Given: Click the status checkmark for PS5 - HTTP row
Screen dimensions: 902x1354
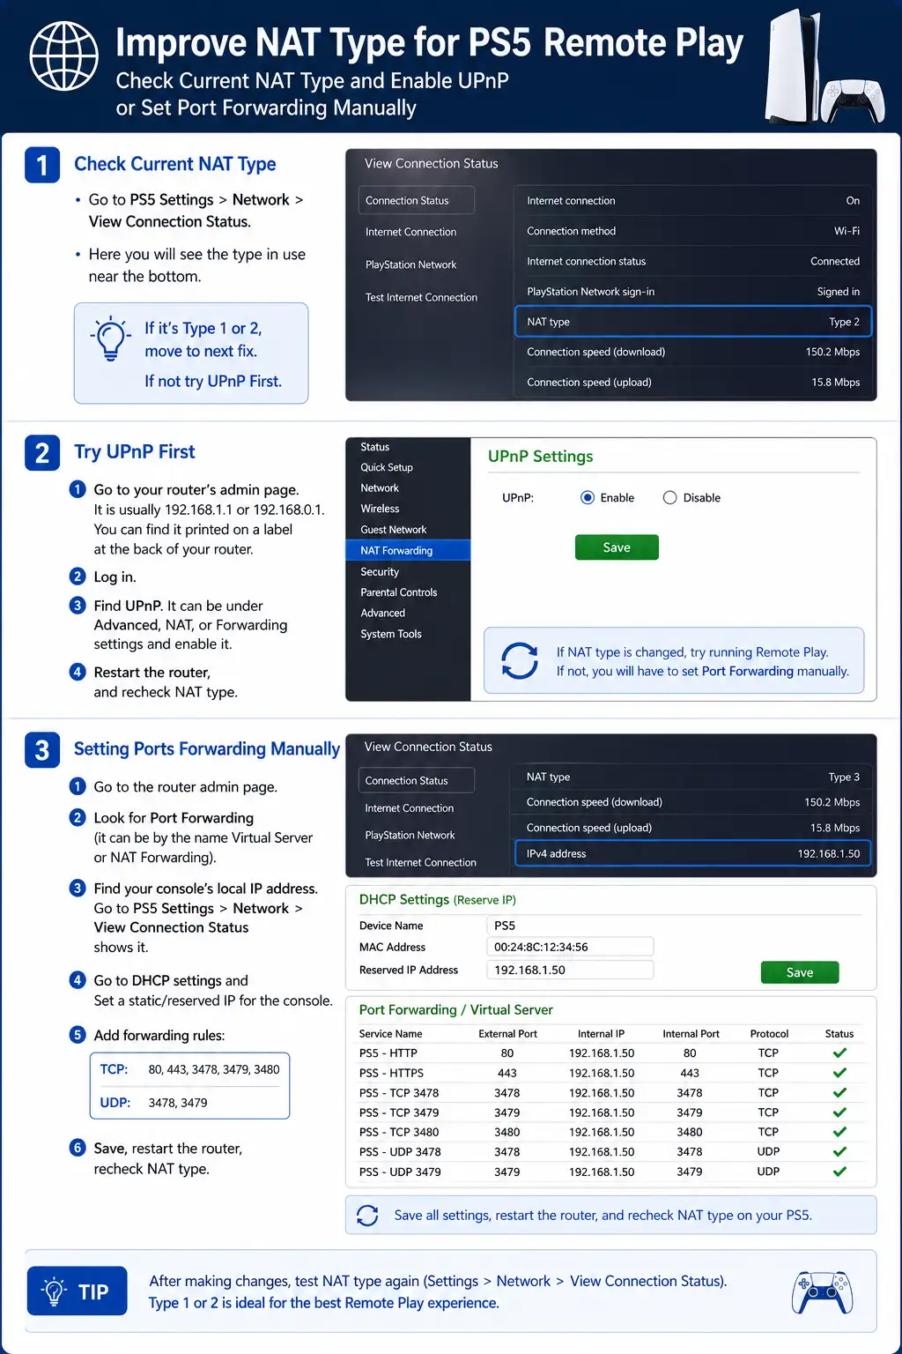Looking at the screenshot, I should (x=839, y=1053).
